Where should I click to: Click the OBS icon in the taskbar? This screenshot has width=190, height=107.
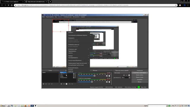(x=36, y=106)
